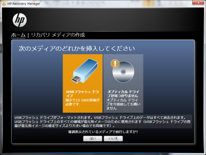This screenshot has height=155, width=206.
Task: Click the はい (Yes) button
Action: click(x=93, y=138)
